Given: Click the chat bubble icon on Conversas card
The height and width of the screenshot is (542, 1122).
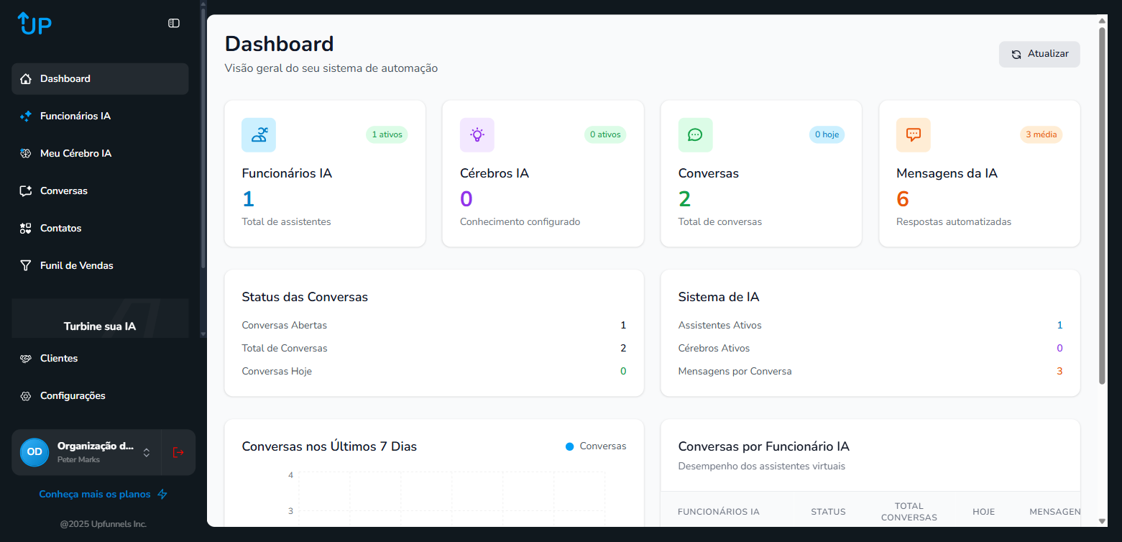Looking at the screenshot, I should tap(695, 134).
